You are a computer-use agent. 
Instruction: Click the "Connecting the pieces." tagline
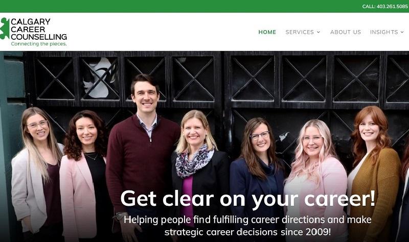click(39, 44)
